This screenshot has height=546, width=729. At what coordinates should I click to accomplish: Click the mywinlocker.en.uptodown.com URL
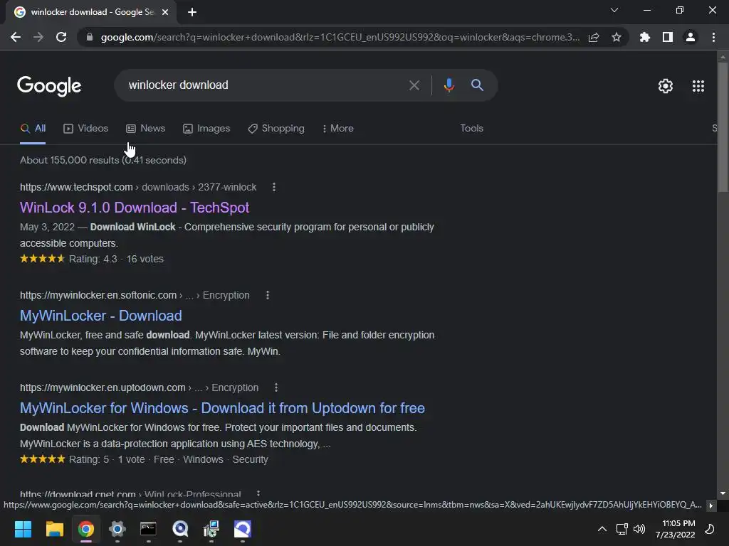tap(139, 387)
